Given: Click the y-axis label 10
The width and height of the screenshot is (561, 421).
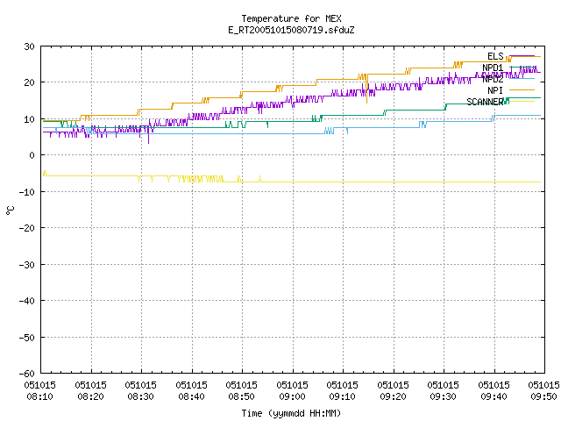Looking at the screenshot, I should [29, 119].
